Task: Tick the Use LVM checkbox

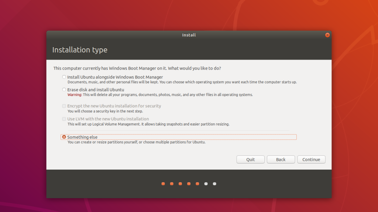Action: (x=64, y=119)
